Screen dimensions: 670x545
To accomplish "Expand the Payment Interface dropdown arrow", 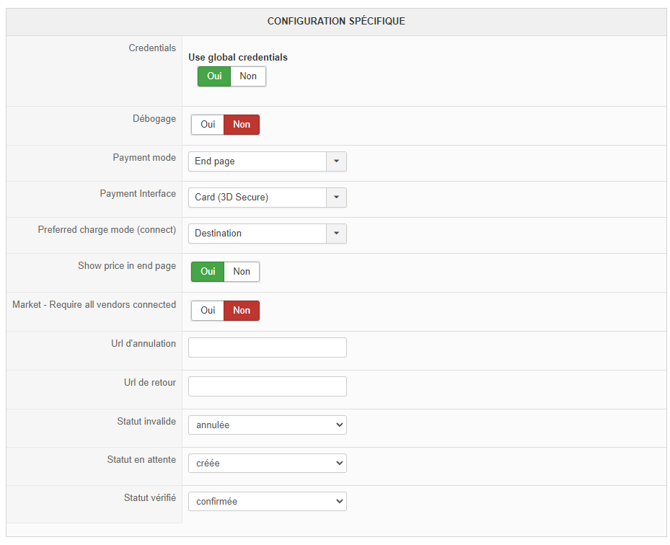I will click(x=336, y=198).
